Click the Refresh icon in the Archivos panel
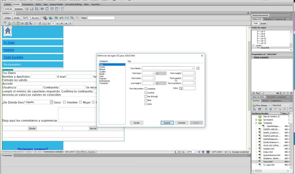The image size is (295, 174). click(259, 109)
